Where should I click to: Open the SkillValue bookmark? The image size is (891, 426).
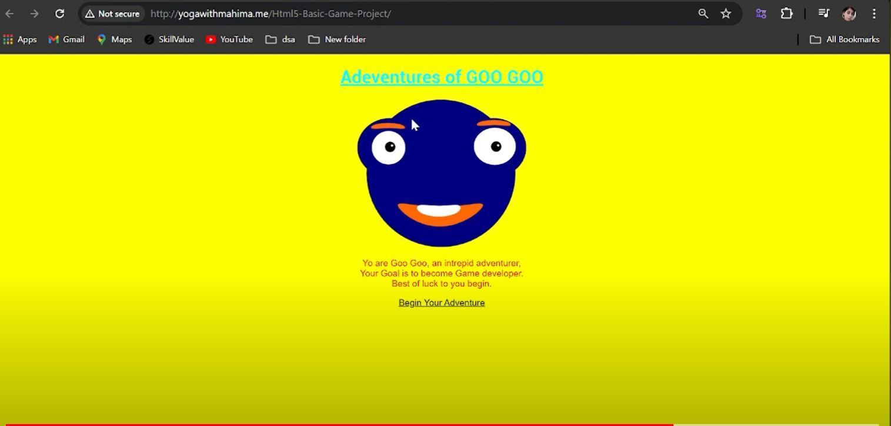[x=169, y=39]
